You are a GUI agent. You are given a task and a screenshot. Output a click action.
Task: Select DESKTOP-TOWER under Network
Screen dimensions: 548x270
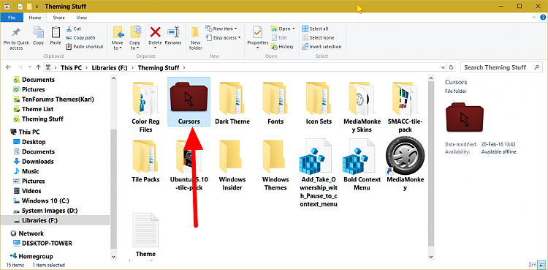[x=47, y=243]
